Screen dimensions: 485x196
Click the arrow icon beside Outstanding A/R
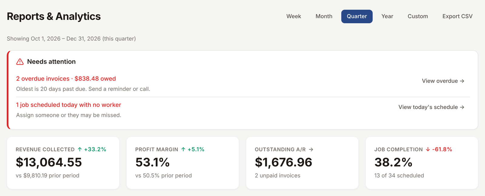tap(311, 149)
